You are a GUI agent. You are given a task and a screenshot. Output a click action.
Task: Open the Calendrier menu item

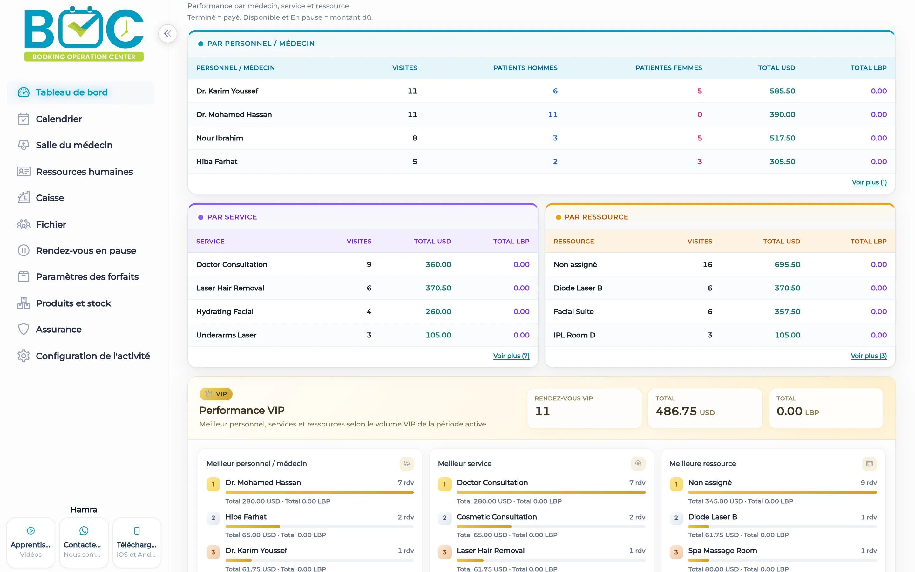coord(80,119)
